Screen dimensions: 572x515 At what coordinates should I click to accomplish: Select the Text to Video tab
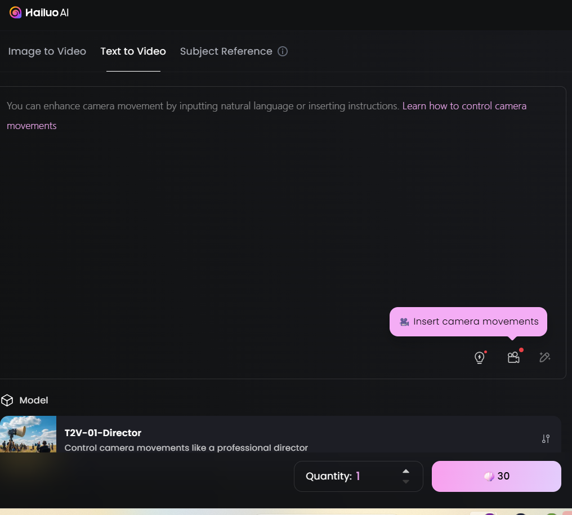133,51
